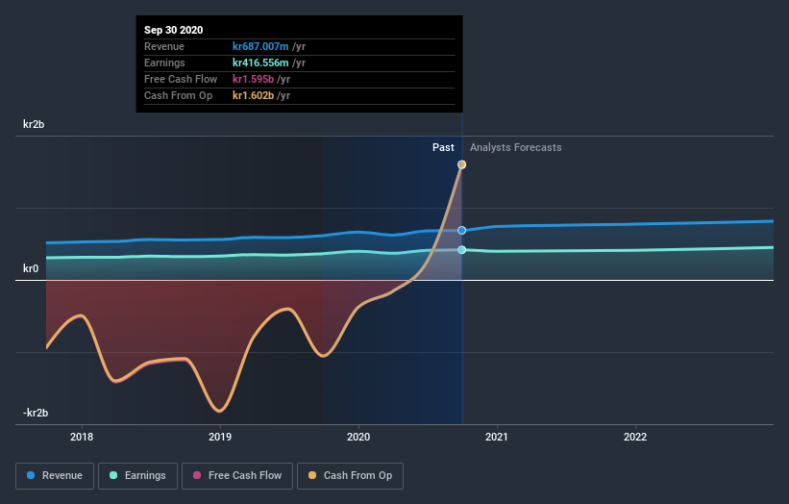The image size is (789, 504).
Task: Click the teal Earnings data point marker
Action: coord(462,250)
